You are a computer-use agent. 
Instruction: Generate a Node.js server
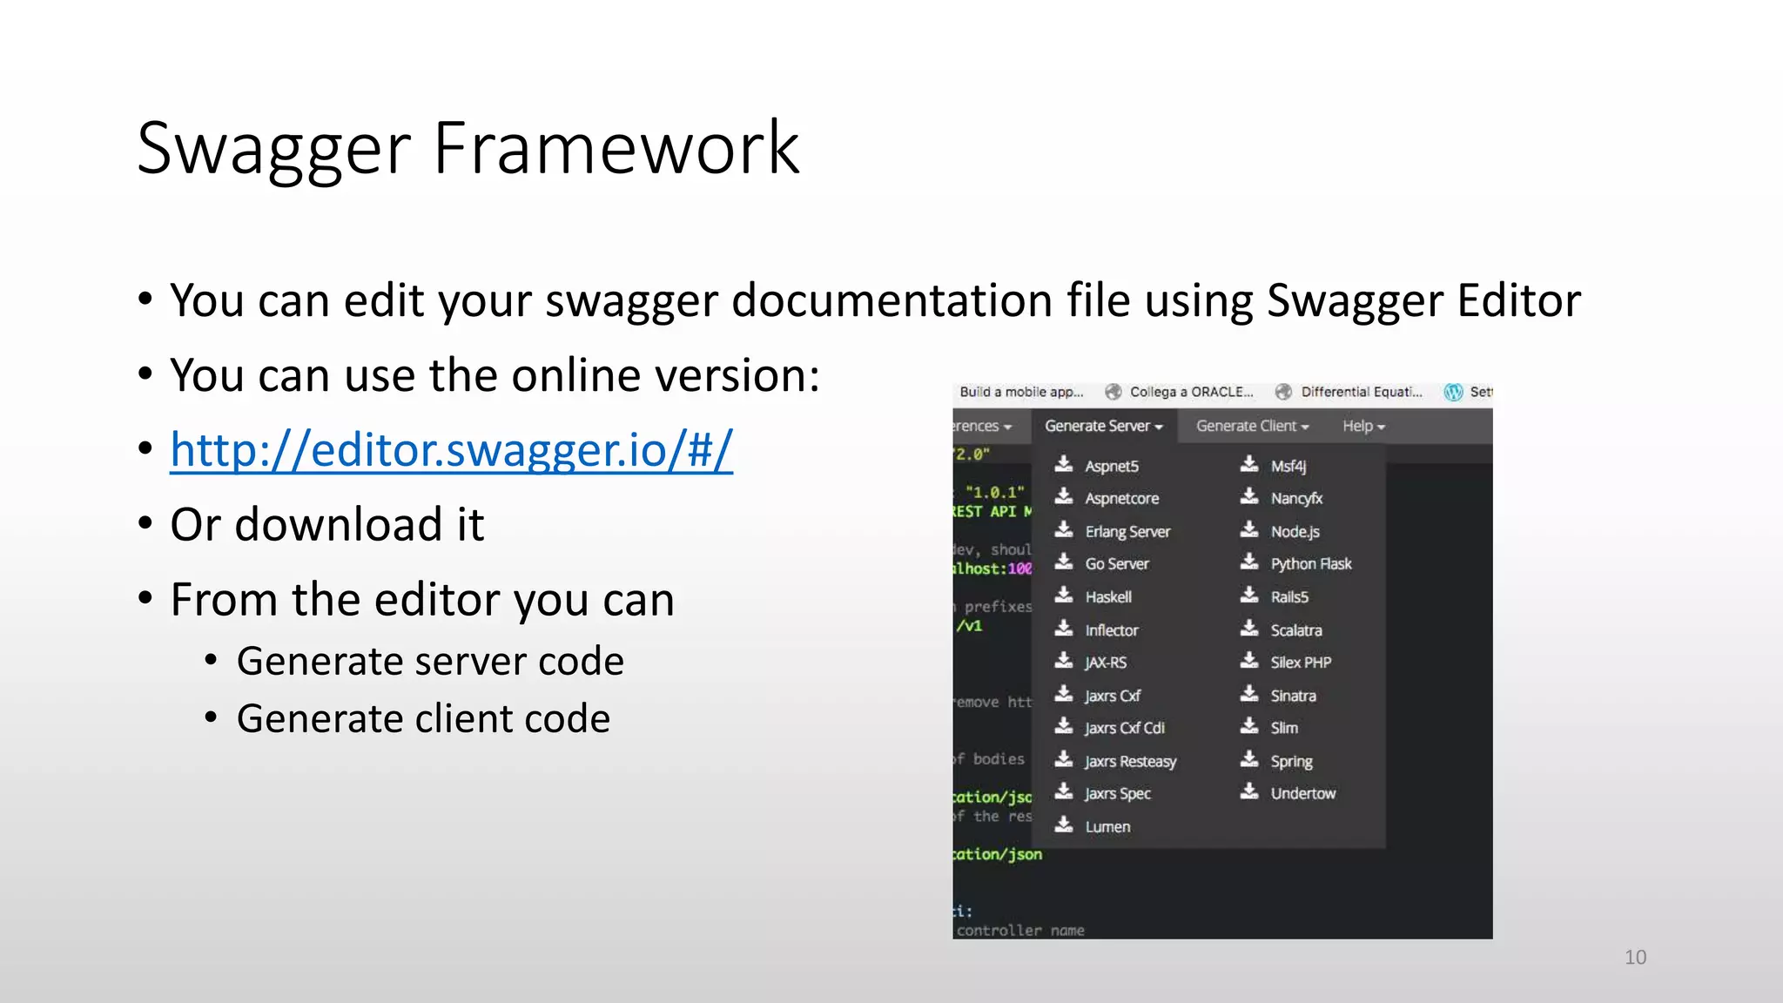point(1295,532)
